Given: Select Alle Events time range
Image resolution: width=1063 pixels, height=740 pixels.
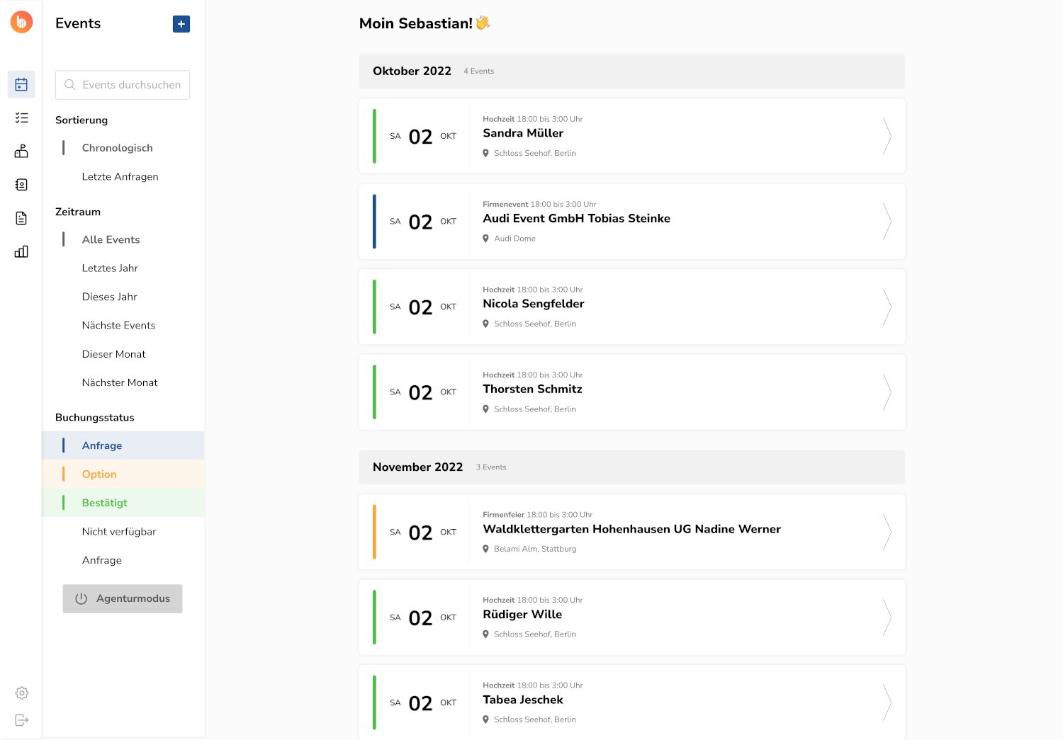Looking at the screenshot, I should point(111,239).
